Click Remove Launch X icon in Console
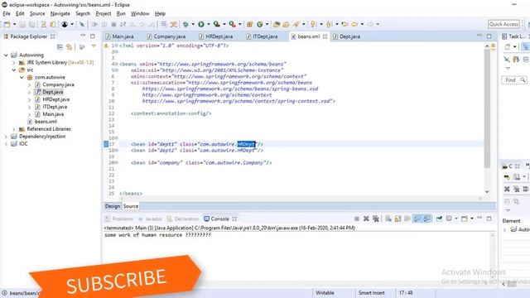The width and height of the screenshot is (530, 298). click(x=366, y=219)
